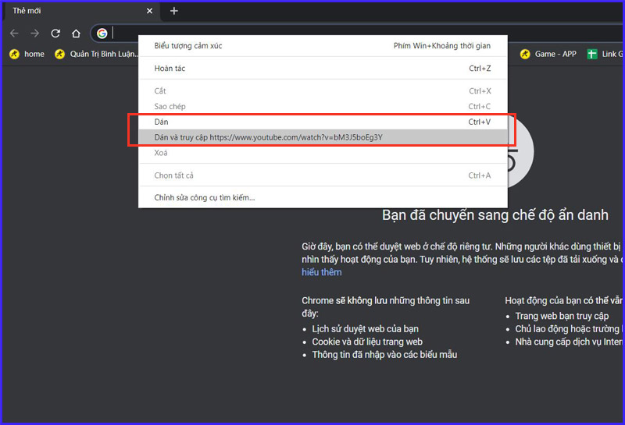Click 'Thông tin đã nhập vào các biểu mẫu'

(384, 355)
